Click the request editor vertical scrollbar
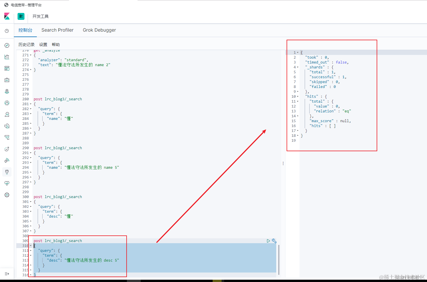This screenshot has width=427, height=282. click(279, 260)
